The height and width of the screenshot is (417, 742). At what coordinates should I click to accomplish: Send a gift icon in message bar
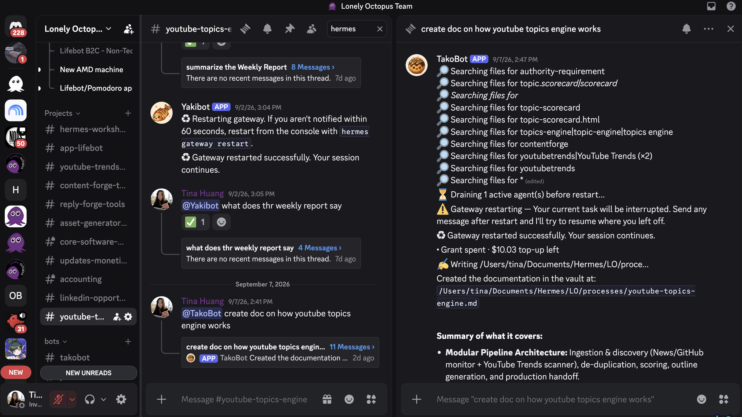[x=327, y=400]
